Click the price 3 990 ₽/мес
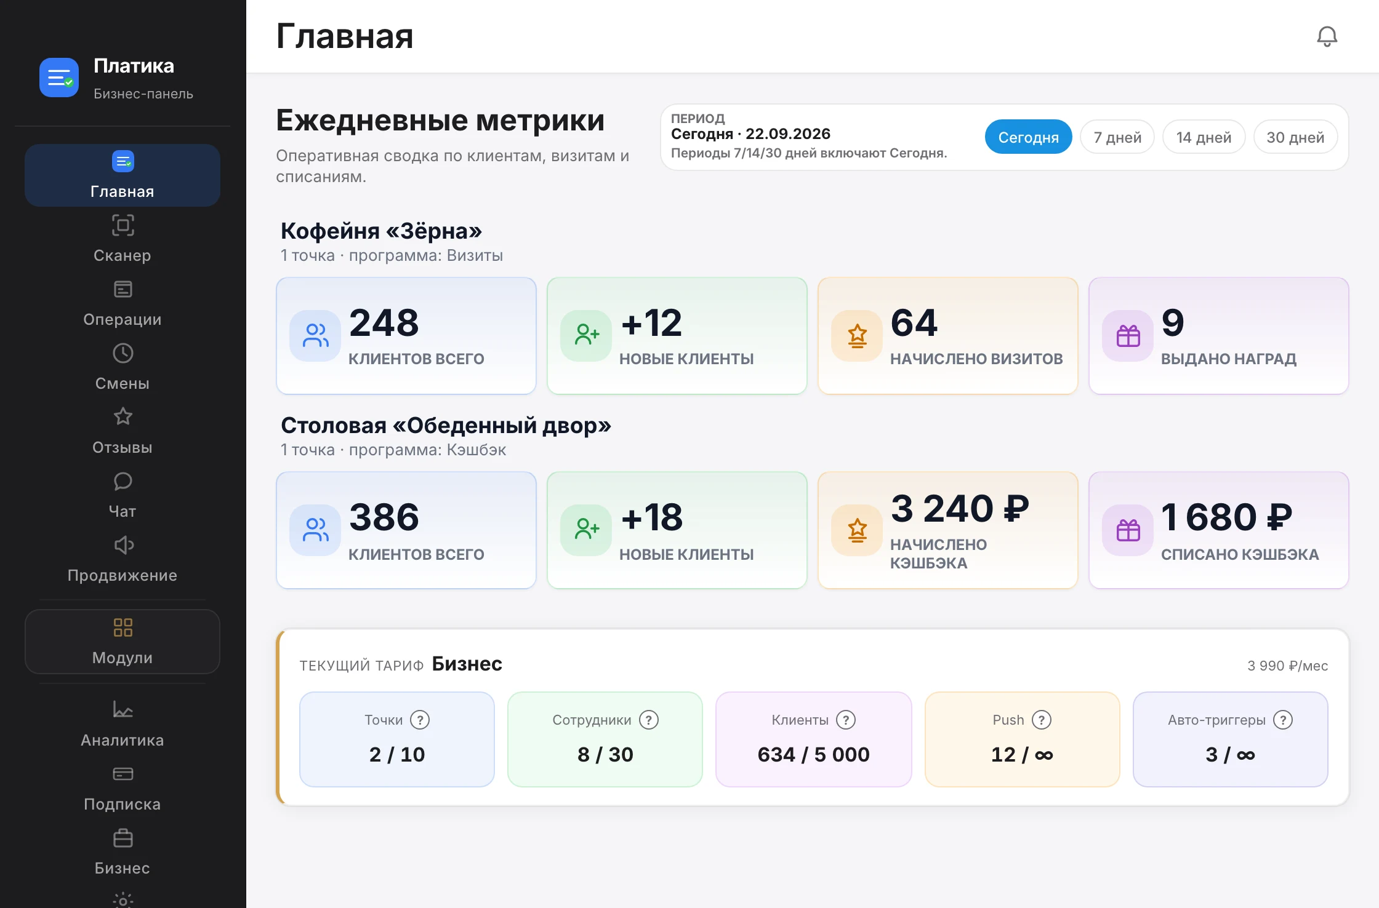Viewport: 1379px width, 908px height. [1287, 666]
